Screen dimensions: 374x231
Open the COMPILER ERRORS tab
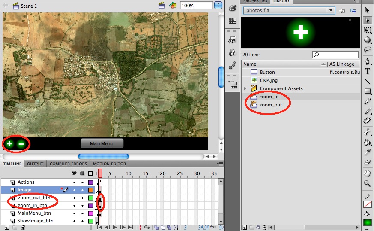68,164
